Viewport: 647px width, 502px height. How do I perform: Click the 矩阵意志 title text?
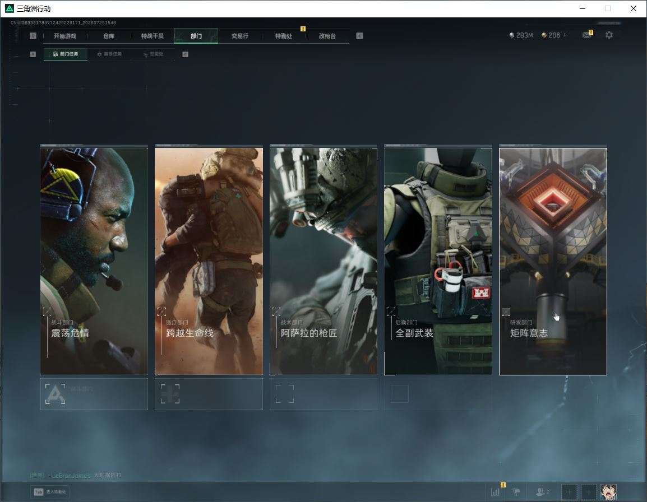point(529,333)
